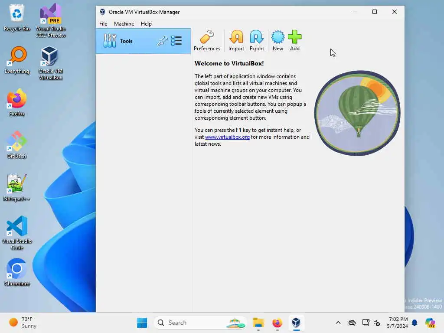
Task: Open the Help menu
Action: point(146,24)
